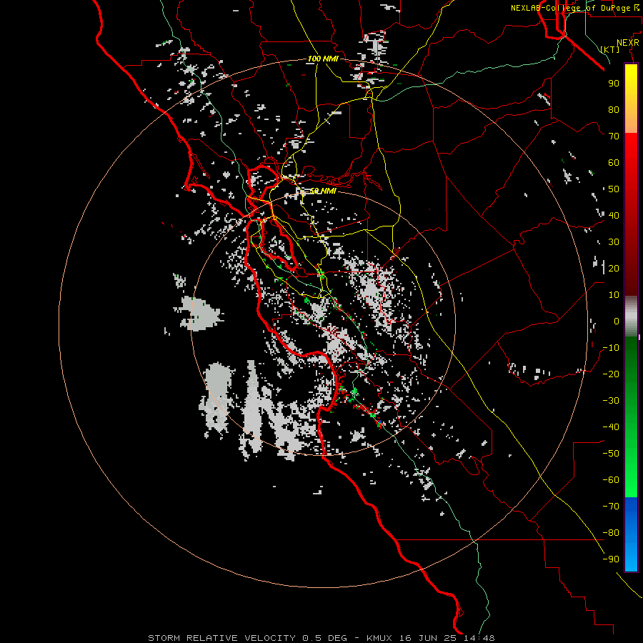The width and height of the screenshot is (643, 643).
Task: Pick the blue band of the velocity scale
Action: pyautogui.click(x=631, y=534)
